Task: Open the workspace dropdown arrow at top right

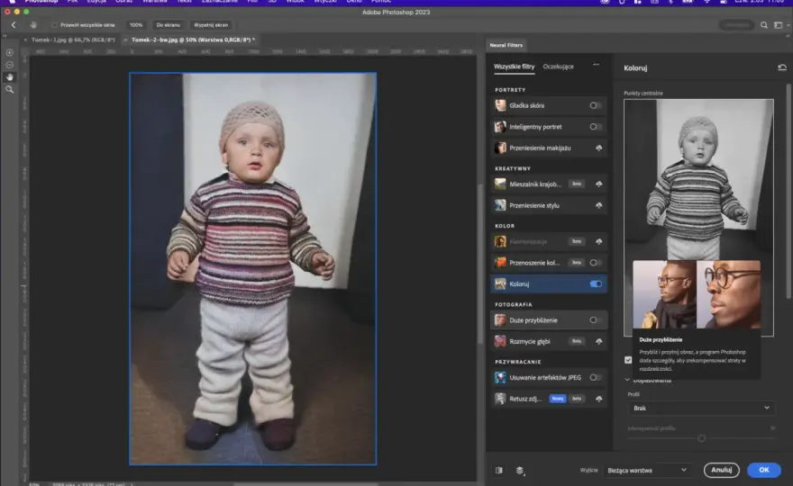Action: (788, 25)
